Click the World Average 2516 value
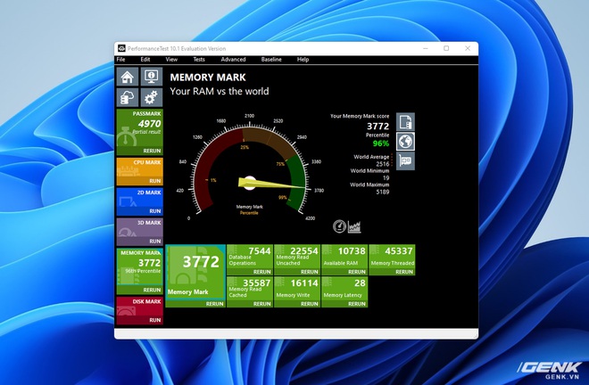The width and height of the screenshot is (589, 385). [382, 164]
